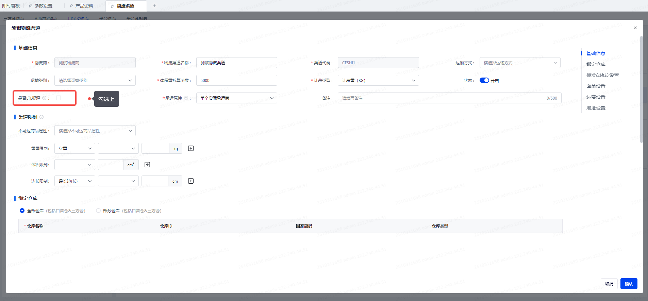Switch to the 即时看板 tab
This screenshot has width=648, height=301.
tap(11, 6)
